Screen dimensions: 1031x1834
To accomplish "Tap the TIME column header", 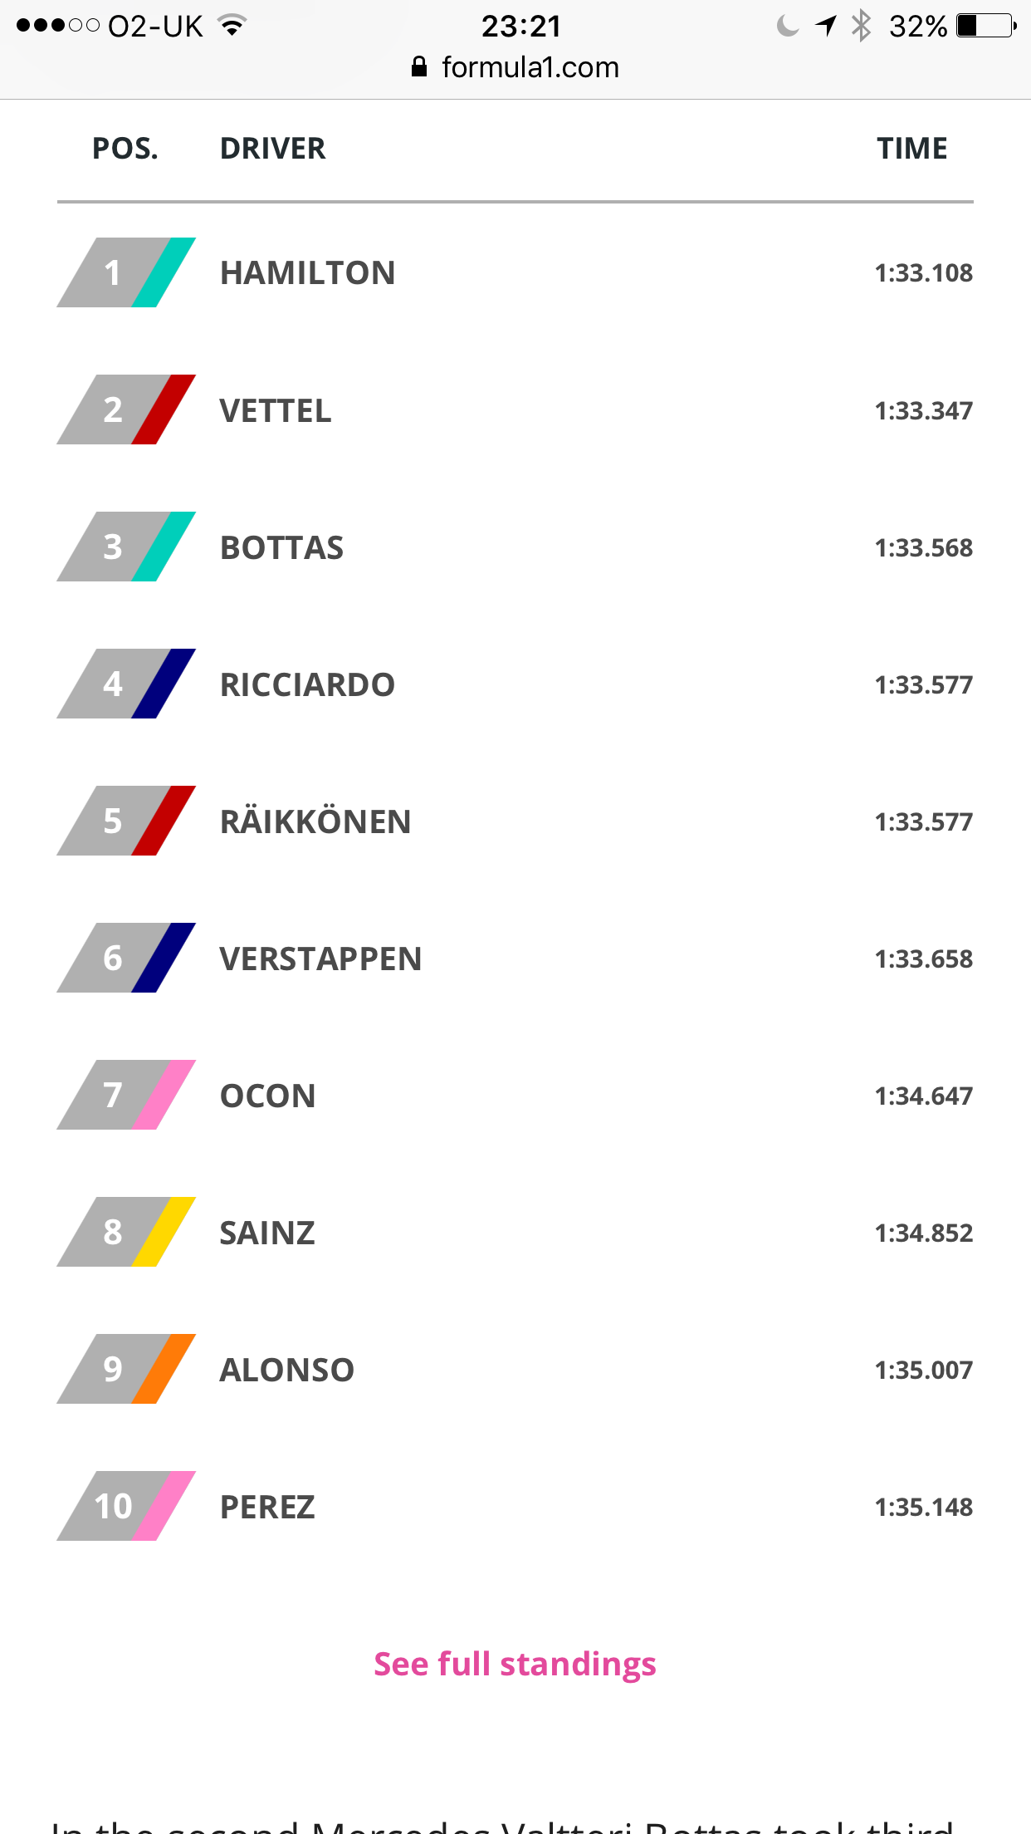I will coord(911,149).
